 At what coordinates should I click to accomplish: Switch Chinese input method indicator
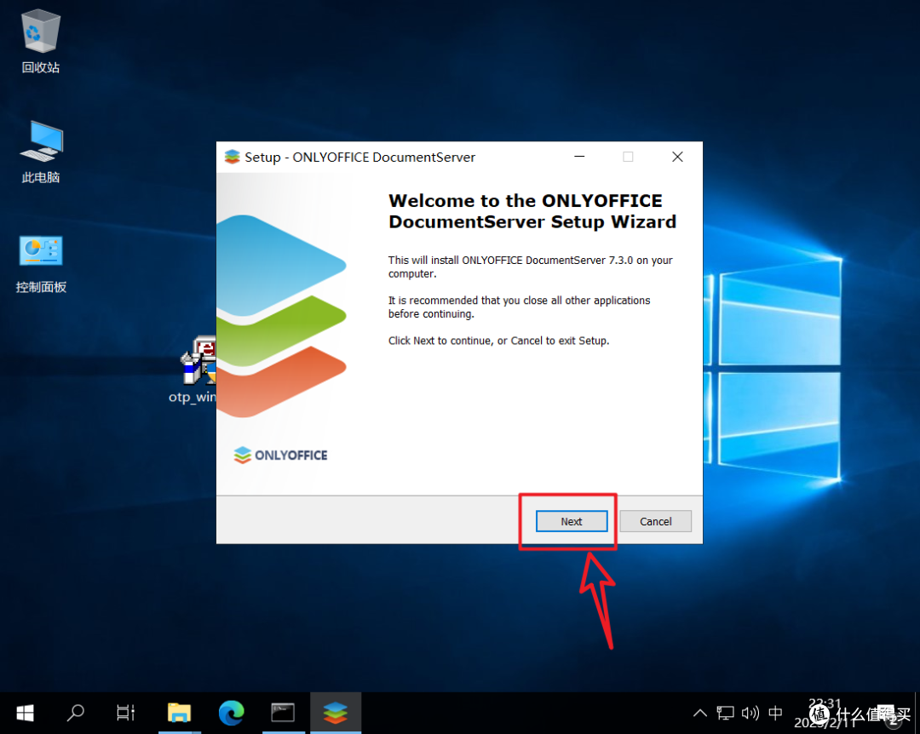(776, 713)
